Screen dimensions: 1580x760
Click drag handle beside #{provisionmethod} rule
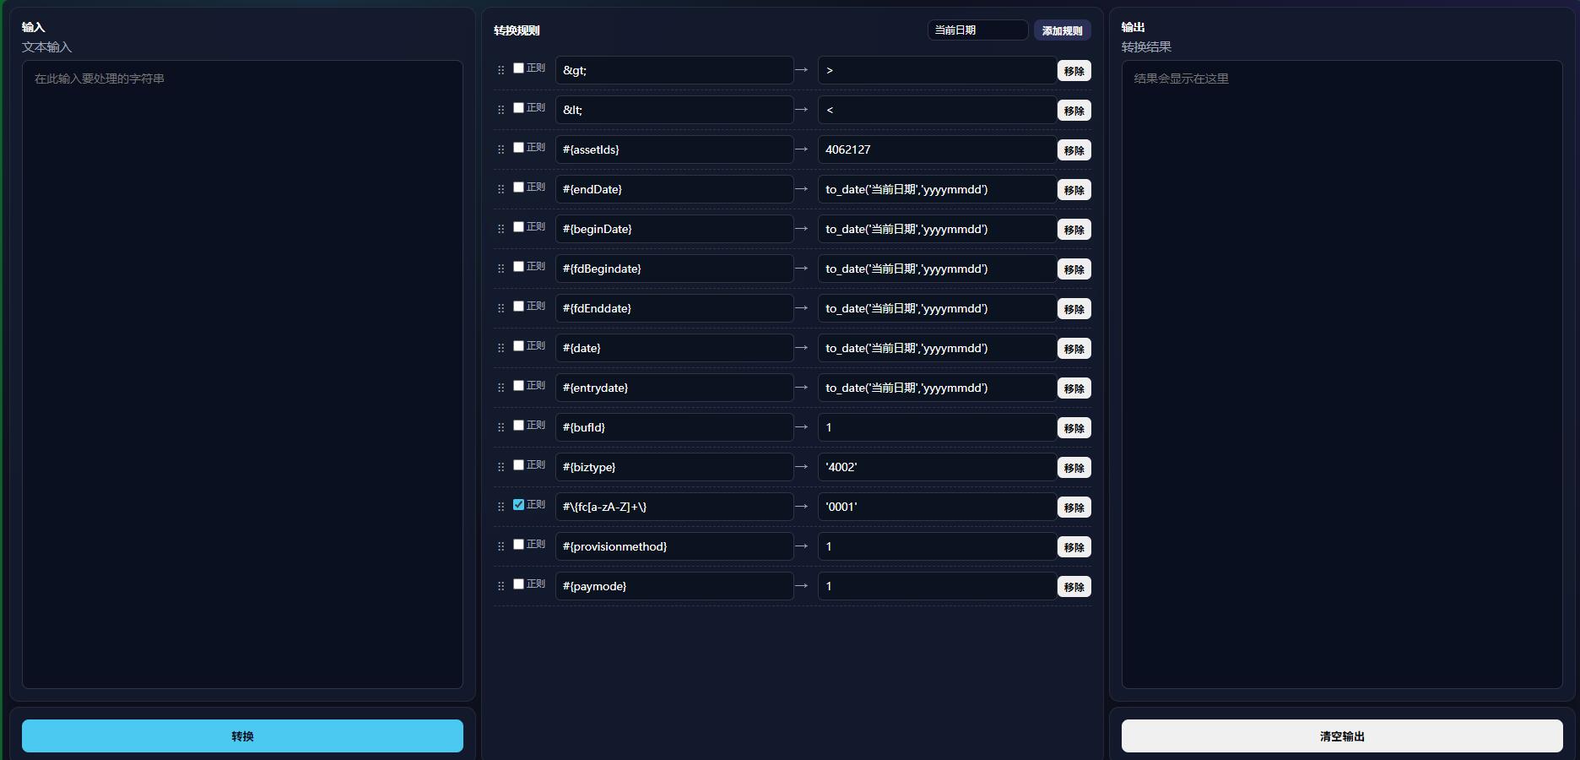coord(501,546)
